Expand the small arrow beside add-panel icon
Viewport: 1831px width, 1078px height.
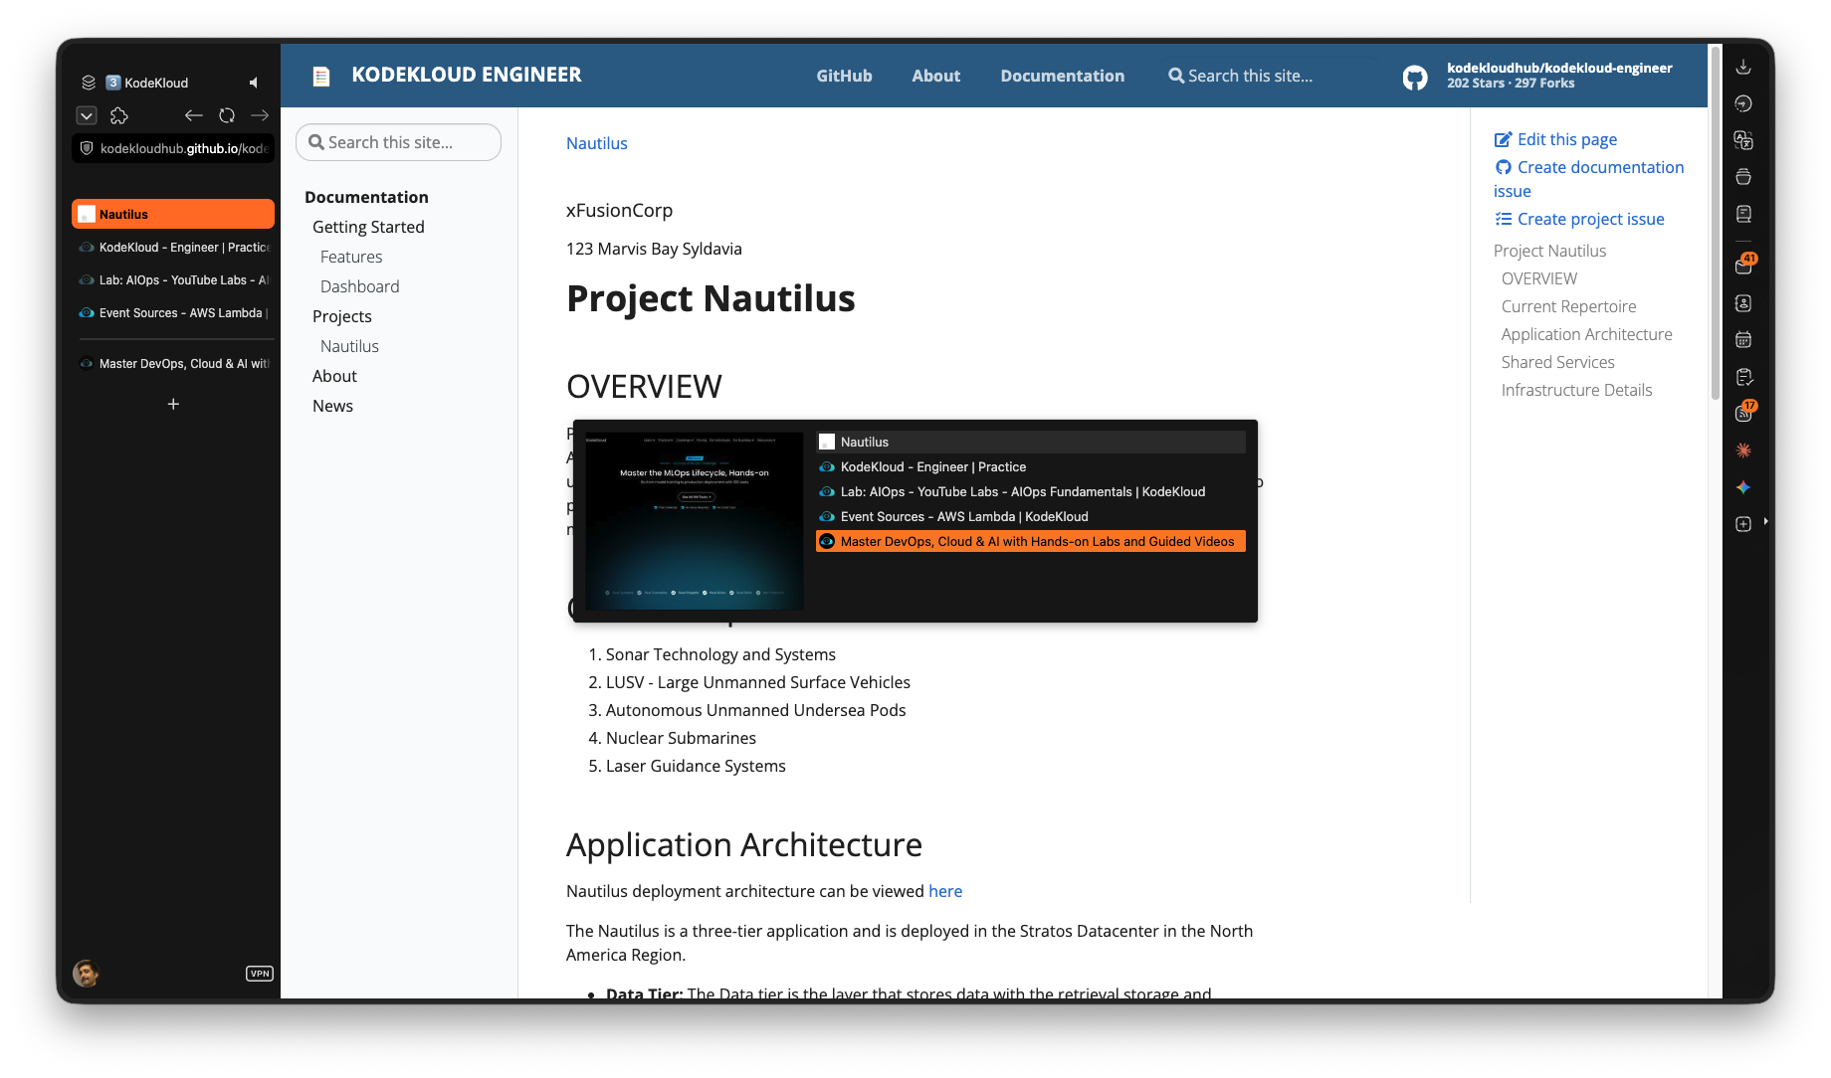coord(1766,521)
